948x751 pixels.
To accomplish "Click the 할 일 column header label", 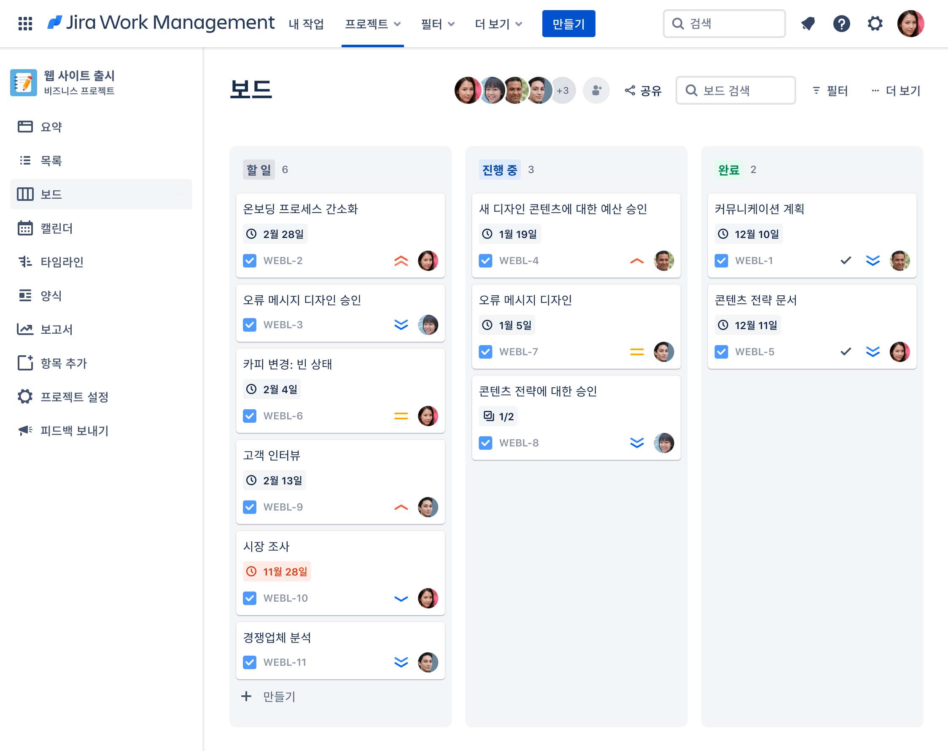I will click(259, 170).
